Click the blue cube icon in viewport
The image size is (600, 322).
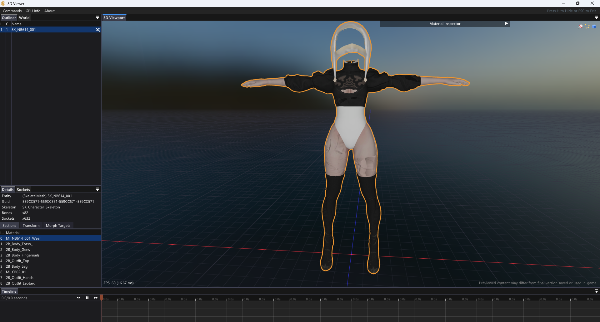(594, 27)
